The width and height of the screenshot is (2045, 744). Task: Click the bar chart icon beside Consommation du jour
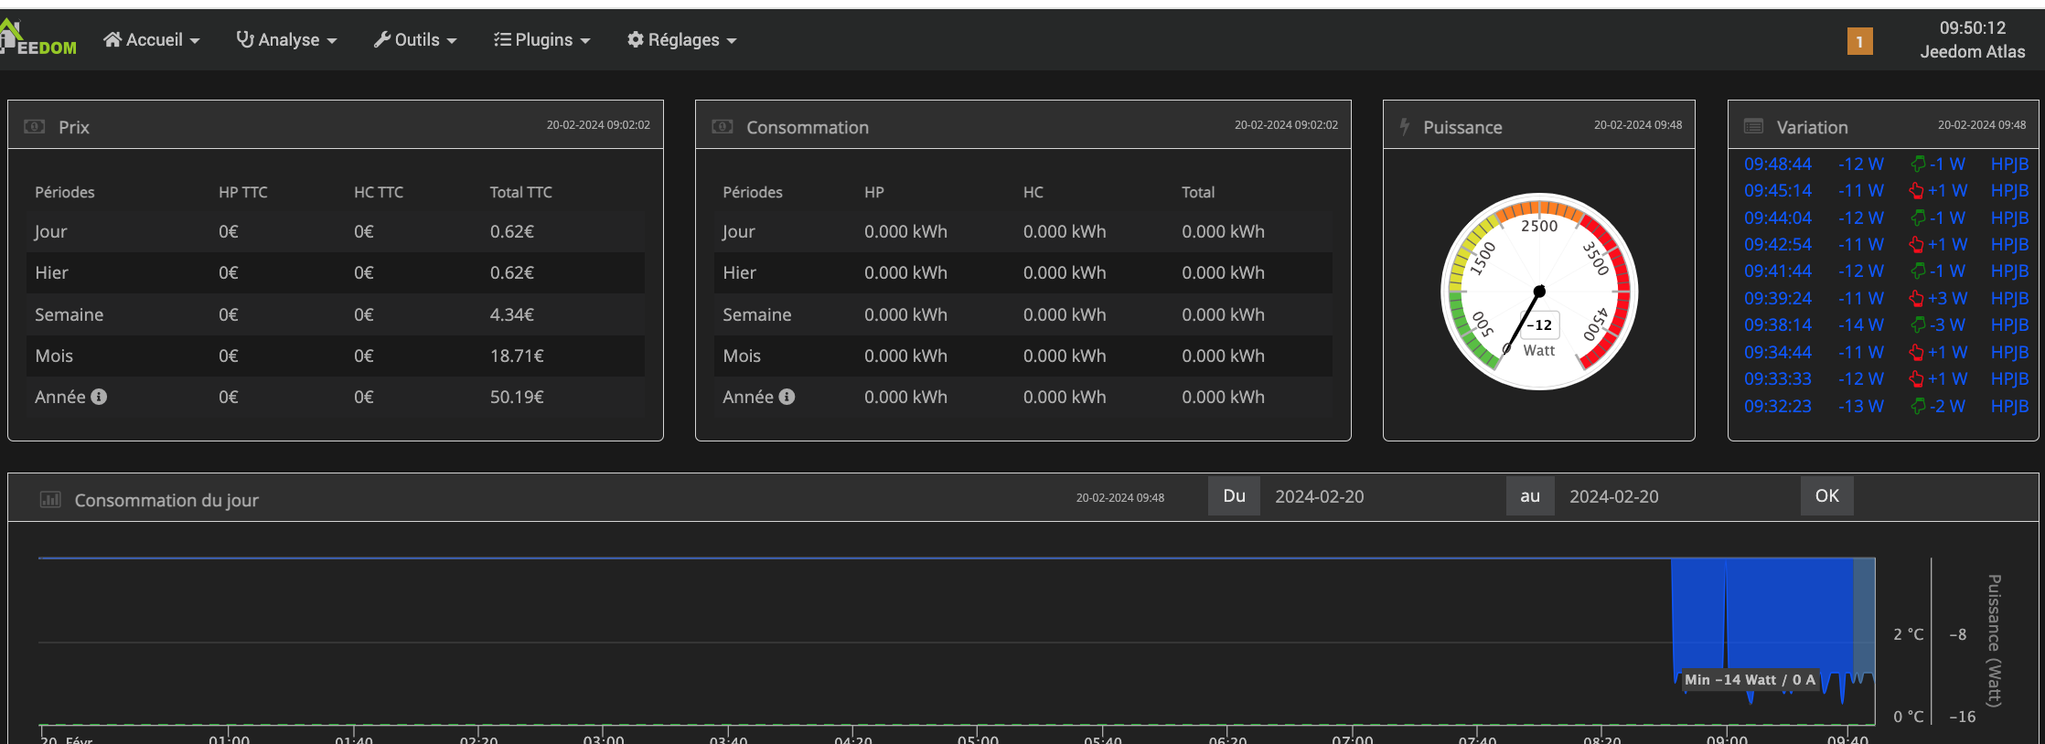pos(50,499)
